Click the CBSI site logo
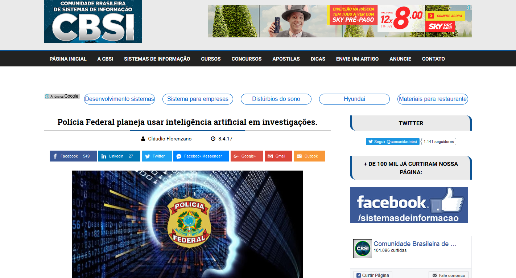The height and width of the screenshot is (278, 516). 93,21
